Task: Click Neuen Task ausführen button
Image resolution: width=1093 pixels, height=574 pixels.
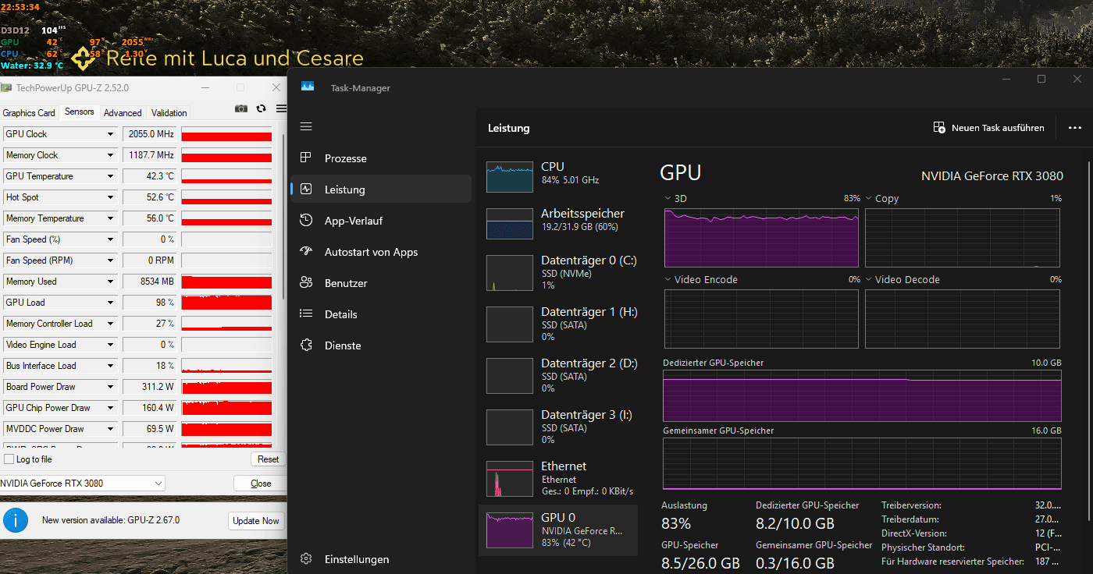Action: coord(989,128)
